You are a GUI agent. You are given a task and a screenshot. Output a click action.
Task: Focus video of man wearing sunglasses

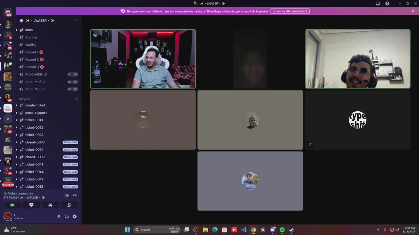(357, 59)
